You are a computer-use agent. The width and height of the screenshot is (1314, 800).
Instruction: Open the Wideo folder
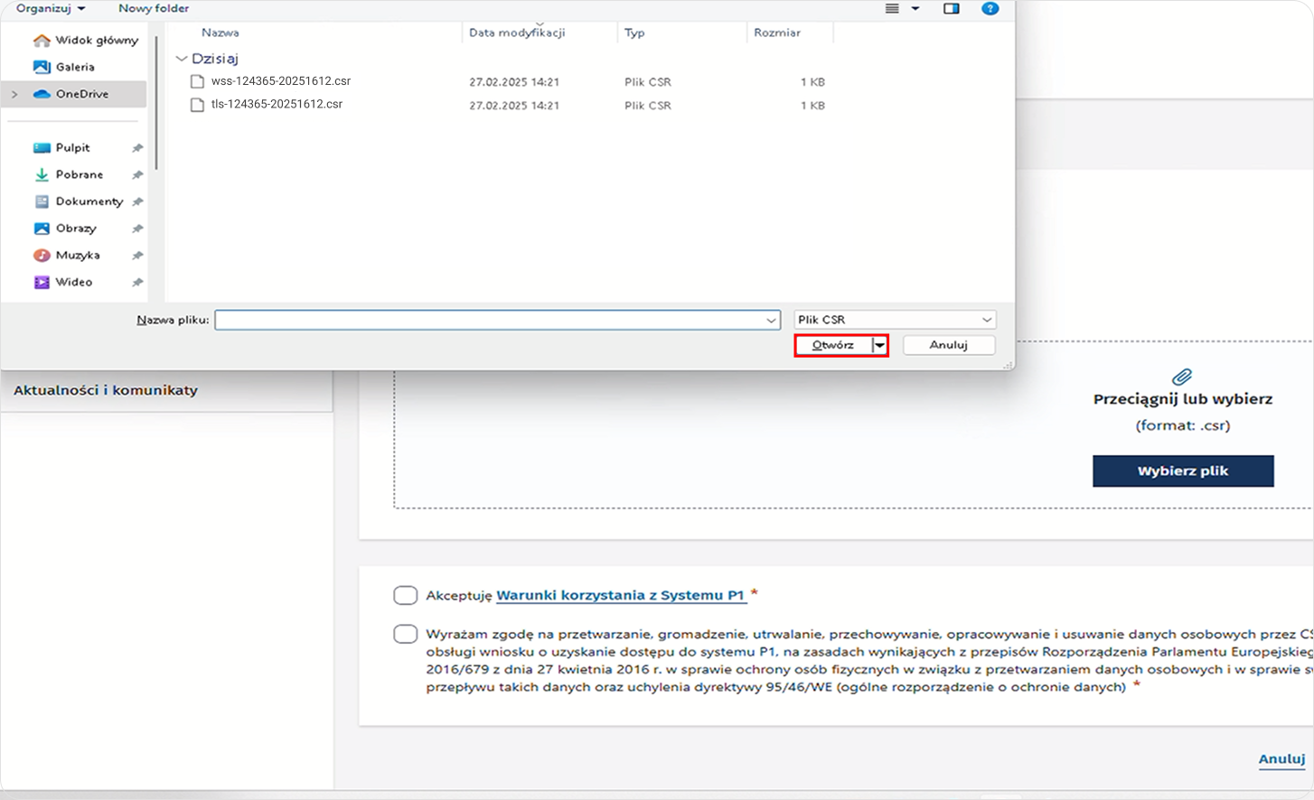[73, 283]
